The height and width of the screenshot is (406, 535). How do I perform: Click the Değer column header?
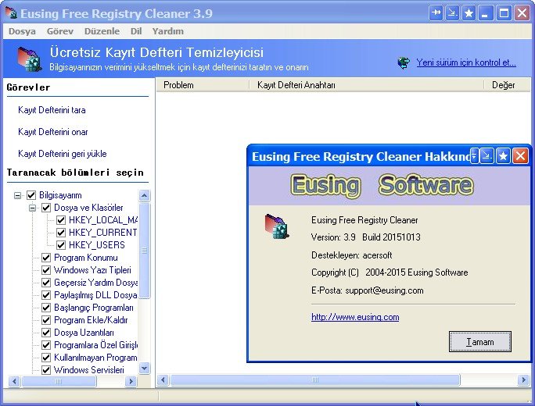coord(508,85)
